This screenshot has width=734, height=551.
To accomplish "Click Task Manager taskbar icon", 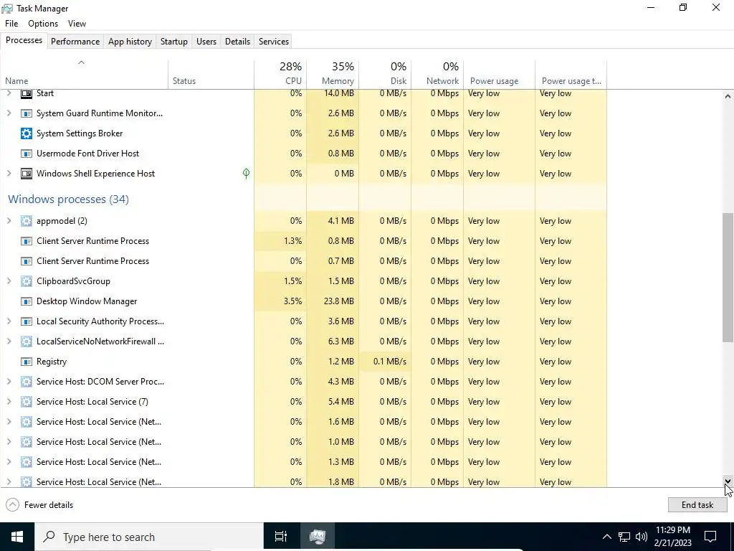I will click(x=318, y=537).
